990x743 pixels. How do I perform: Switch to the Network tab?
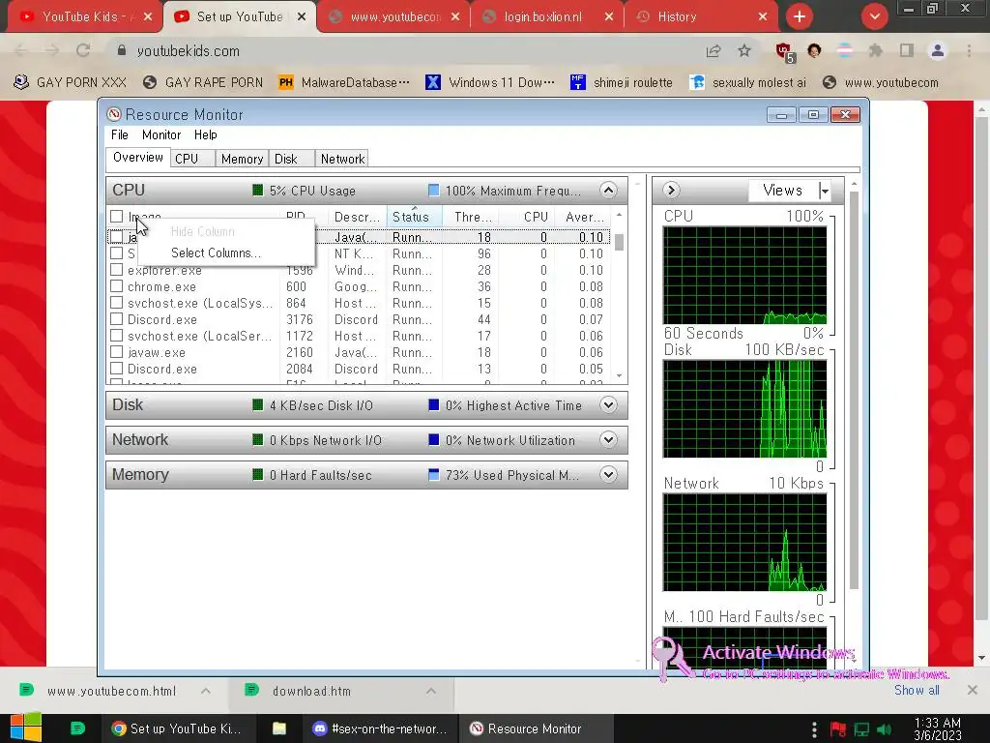pyautogui.click(x=342, y=159)
